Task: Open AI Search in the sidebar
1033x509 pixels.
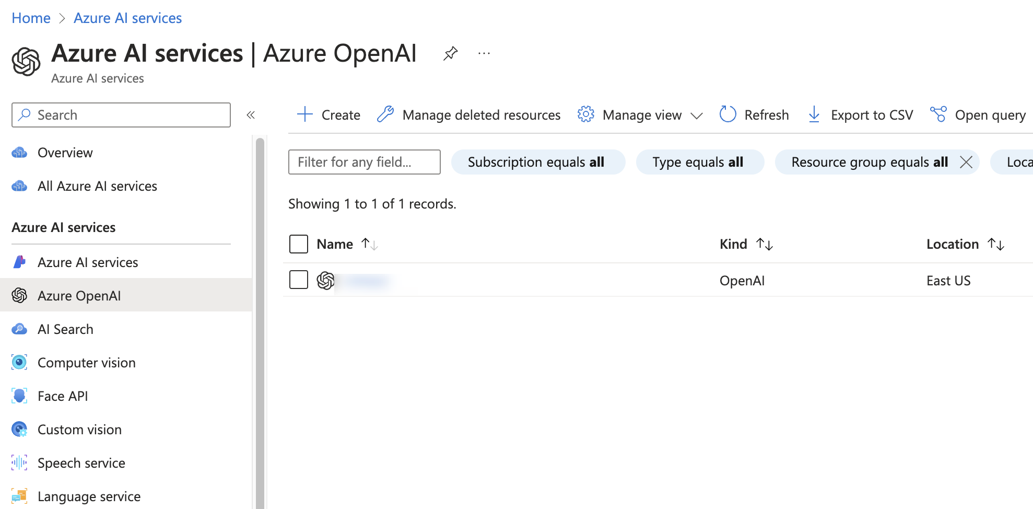Action: (x=65, y=329)
